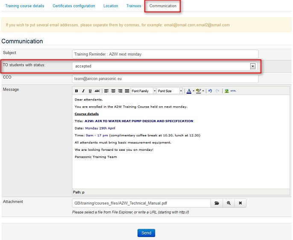Pick the text color swatch

tap(188, 91)
